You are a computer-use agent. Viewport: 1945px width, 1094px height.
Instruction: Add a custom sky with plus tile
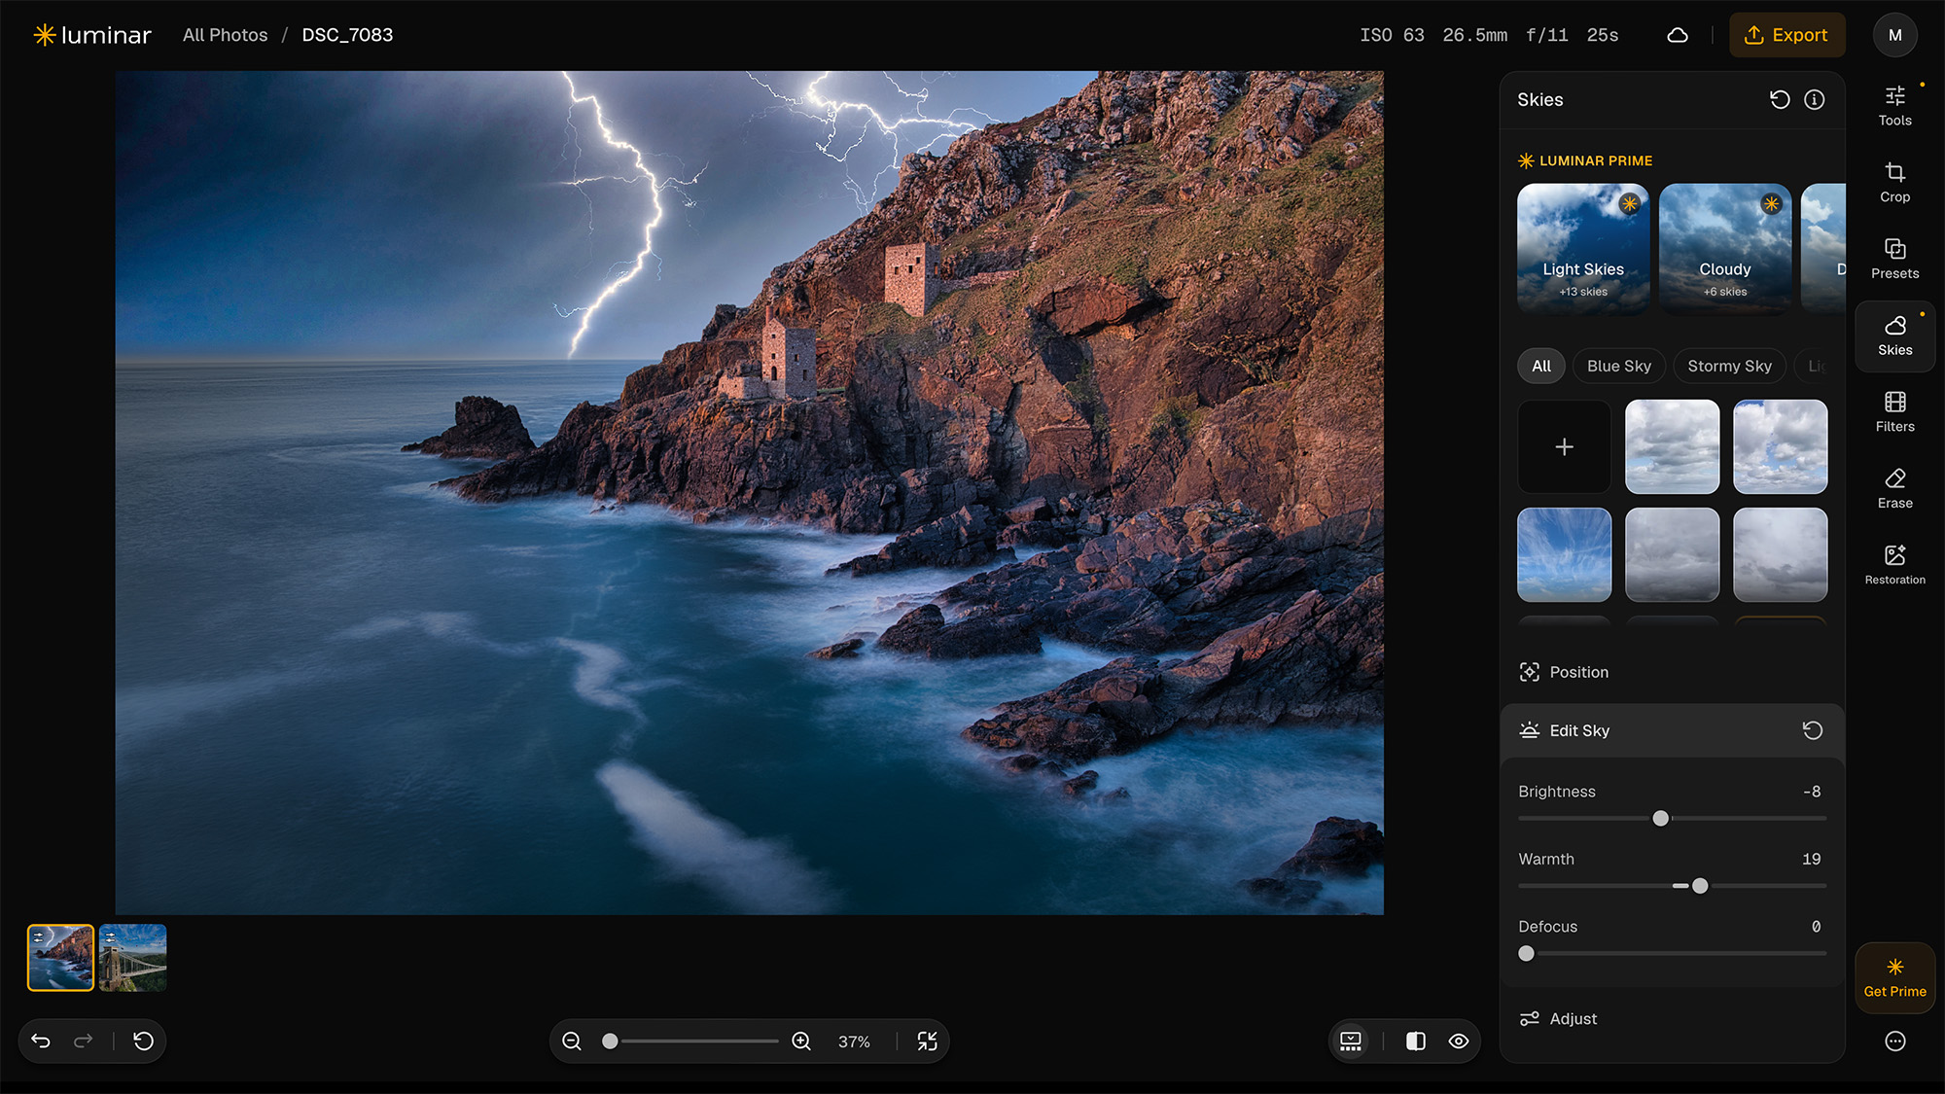pos(1564,446)
